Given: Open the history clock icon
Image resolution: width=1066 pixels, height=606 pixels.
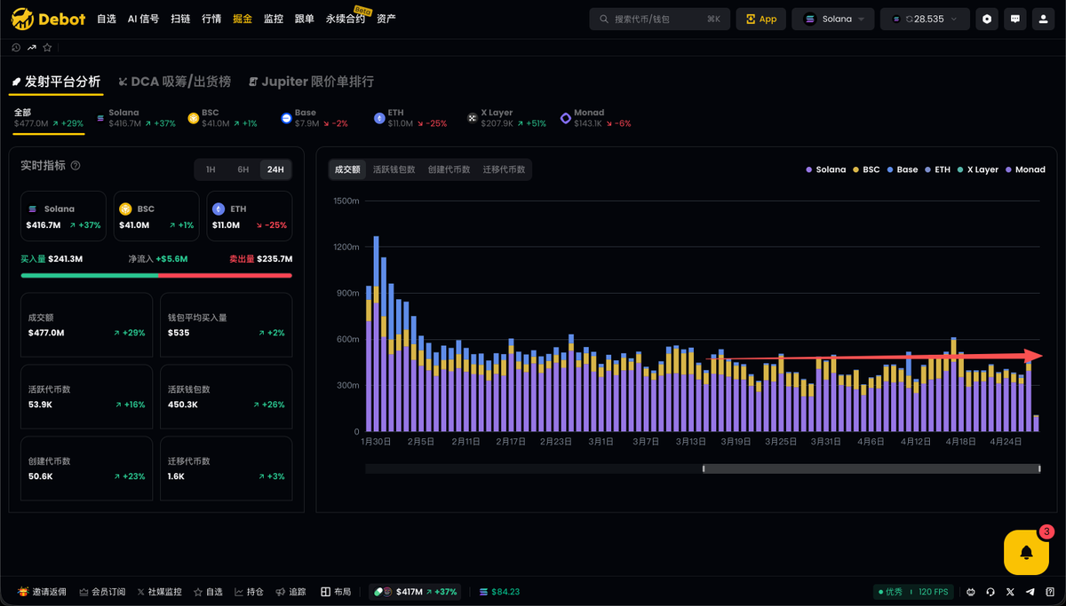Looking at the screenshot, I should (x=16, y=48).
